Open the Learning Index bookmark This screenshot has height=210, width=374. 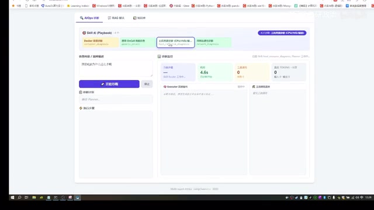(x=78, y=6)
